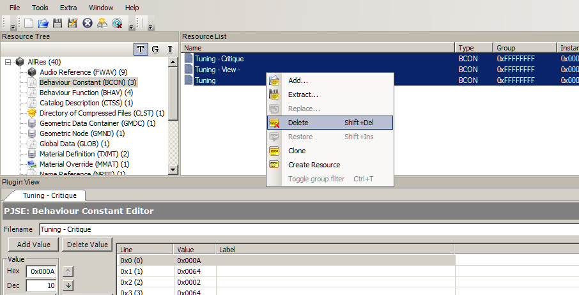The width and height of the screenshot is (579, 295).
Task: Toggle the G group view button
Action: [155, 49]
